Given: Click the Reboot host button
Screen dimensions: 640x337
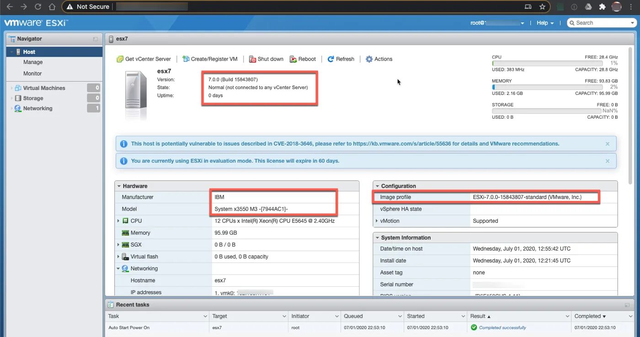Looking at the screenshot, I should [x=303, y=59].
